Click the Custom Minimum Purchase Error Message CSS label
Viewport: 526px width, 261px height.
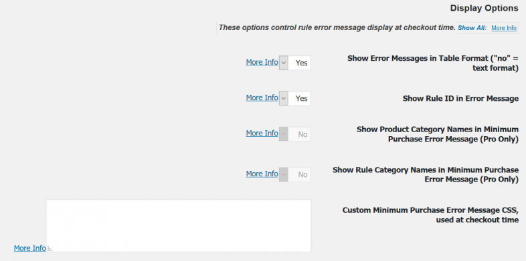(x=430, y=215)
